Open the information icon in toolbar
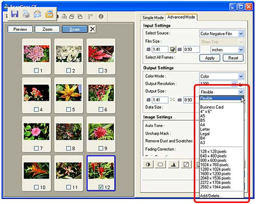256x204 pixels. tap(101, 16)
